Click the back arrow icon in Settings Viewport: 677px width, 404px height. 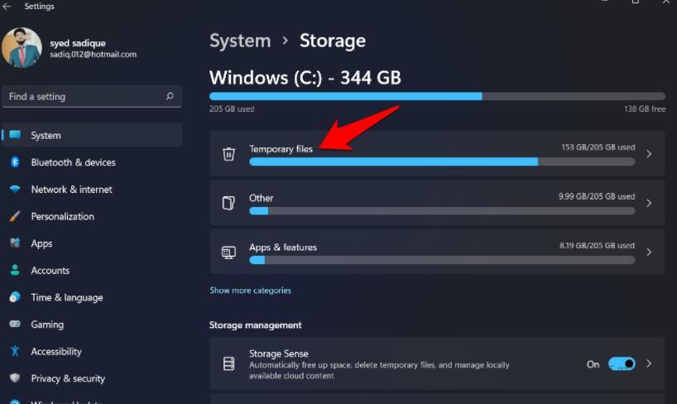7,7
